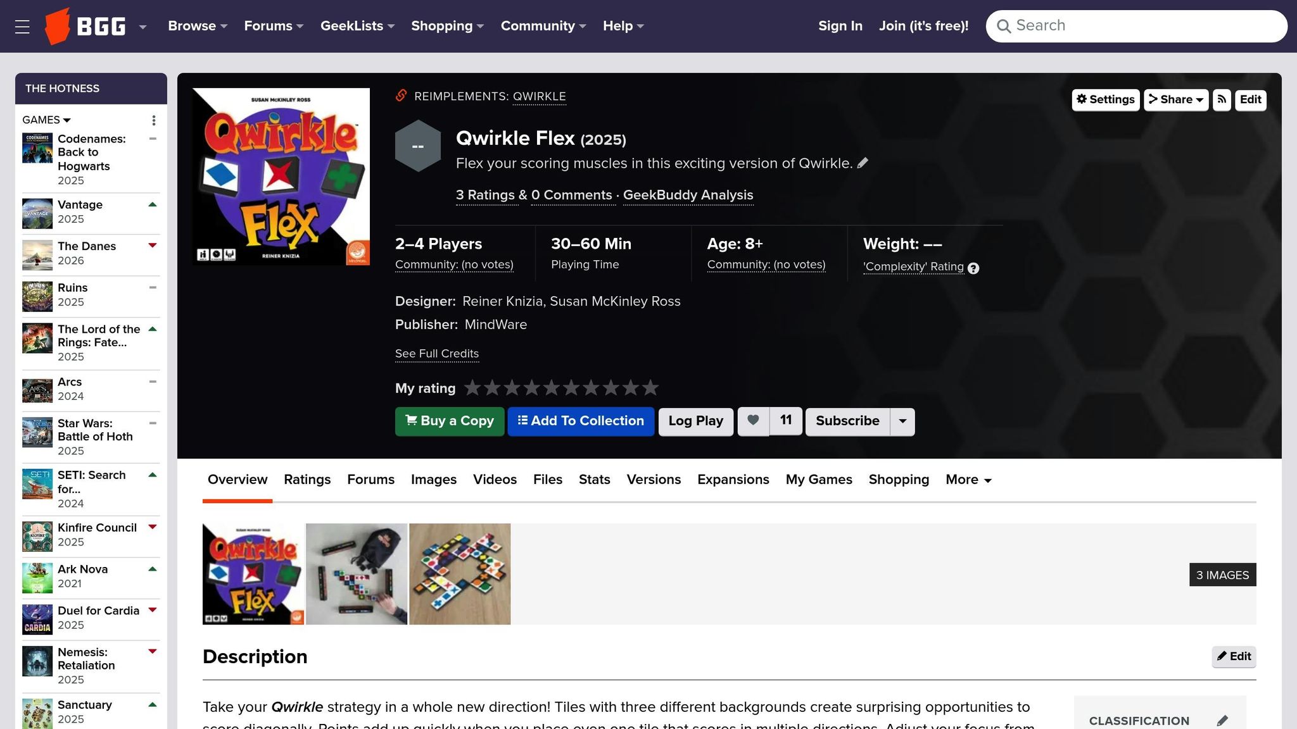Click the reimplements chain link icon
This screenshot has width=1297, height=729.
401,96
